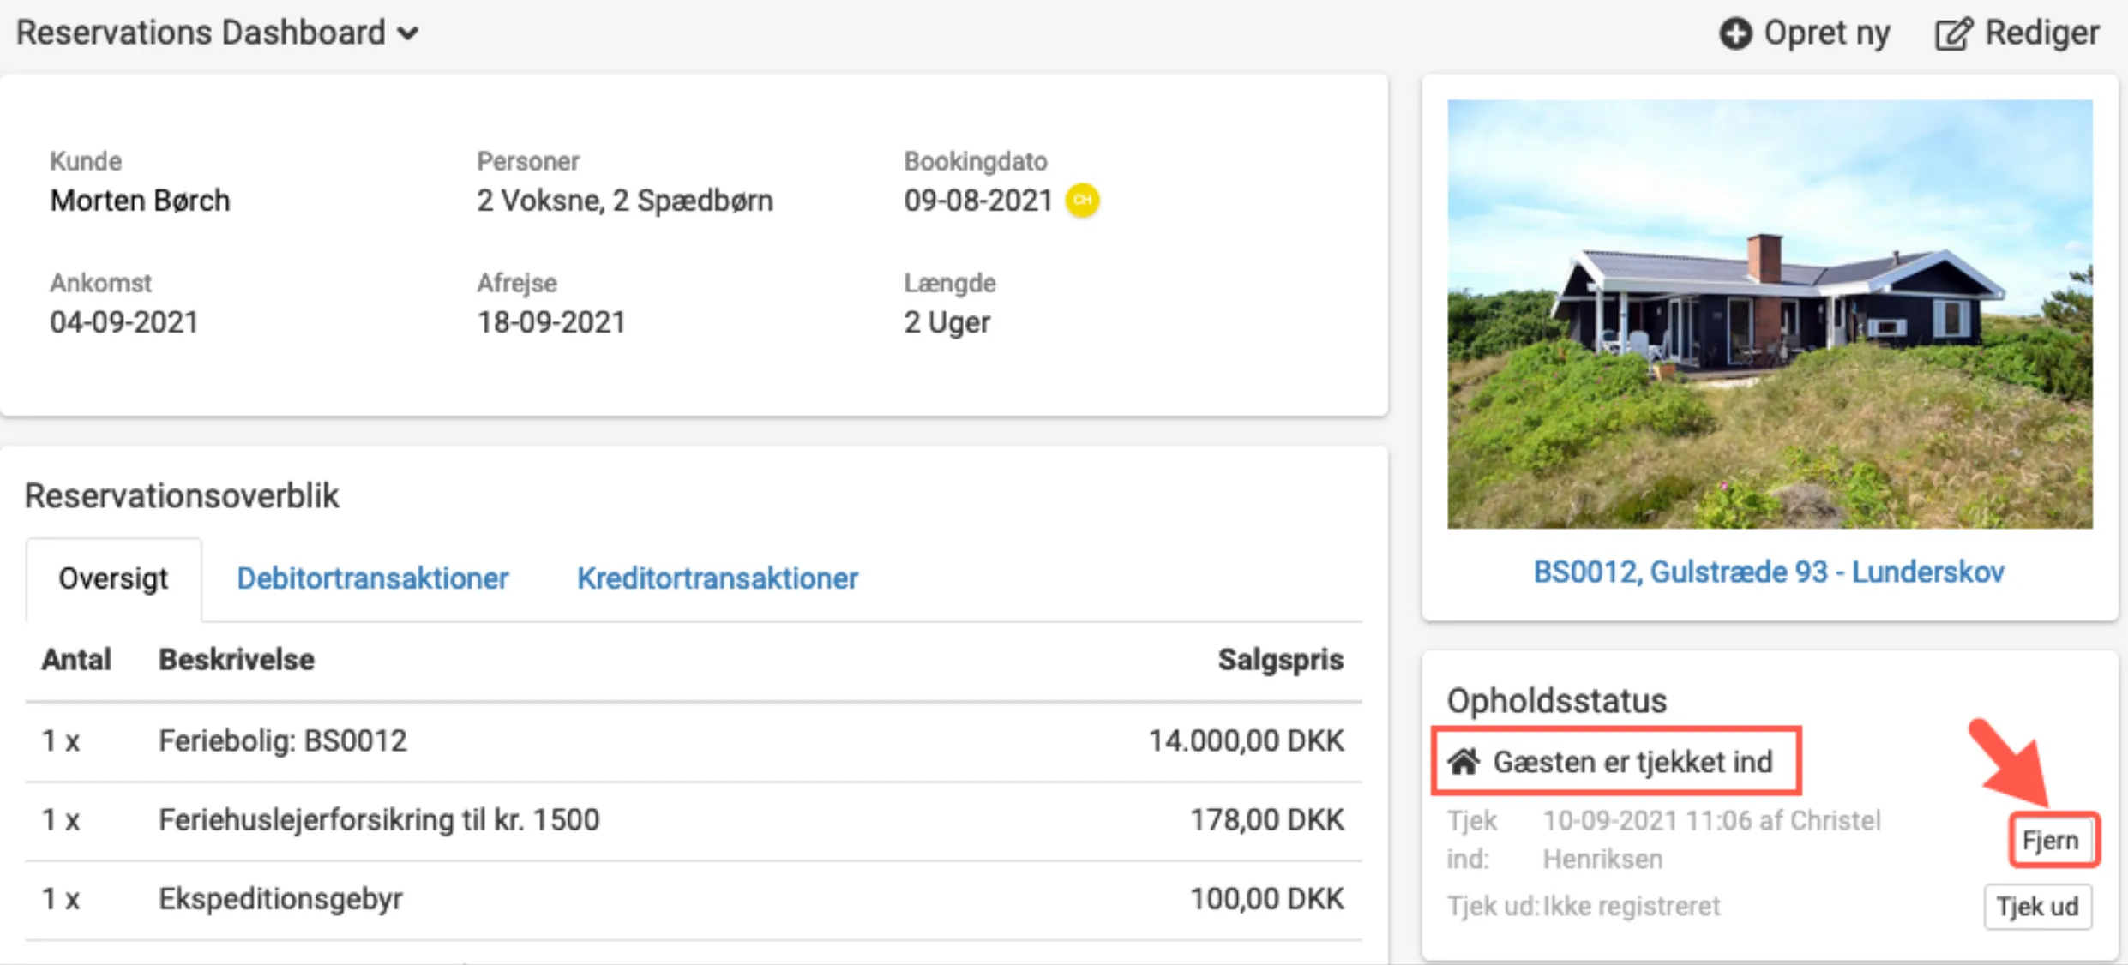Image resolution: width=2128 pixels, height=965 pixels.
Task: Click the plus icon next to Opret ny
Action: coord(1735,34)
